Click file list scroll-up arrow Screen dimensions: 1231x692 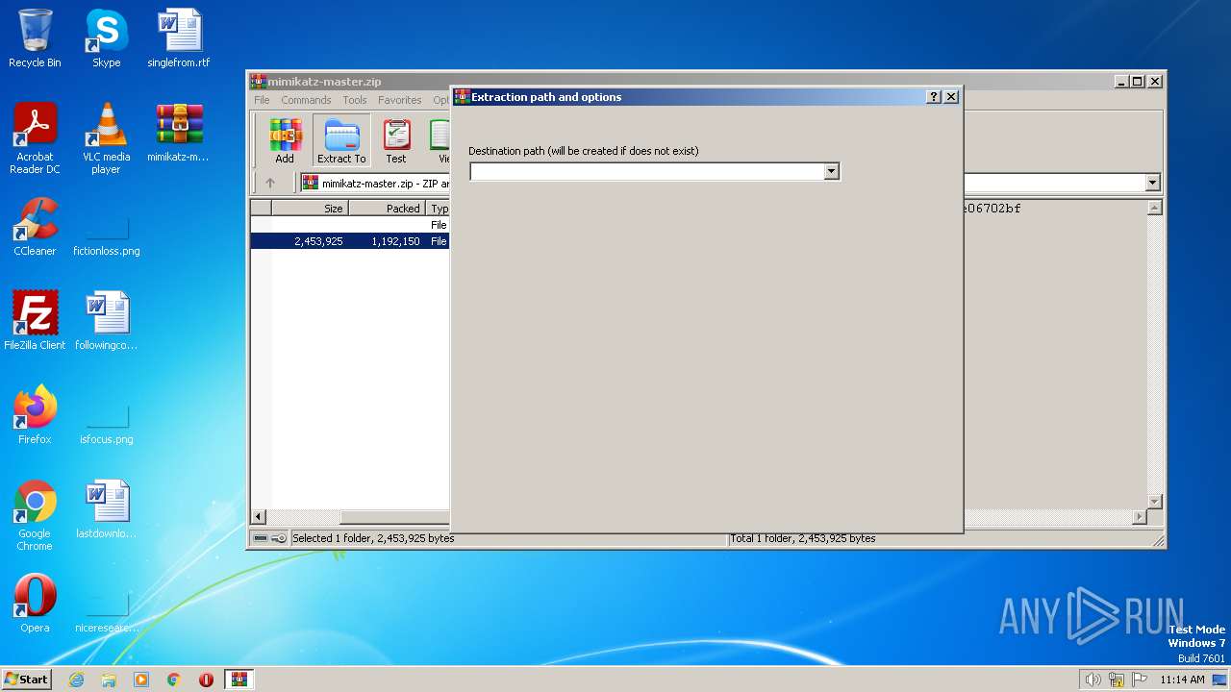click(1155, 208)
